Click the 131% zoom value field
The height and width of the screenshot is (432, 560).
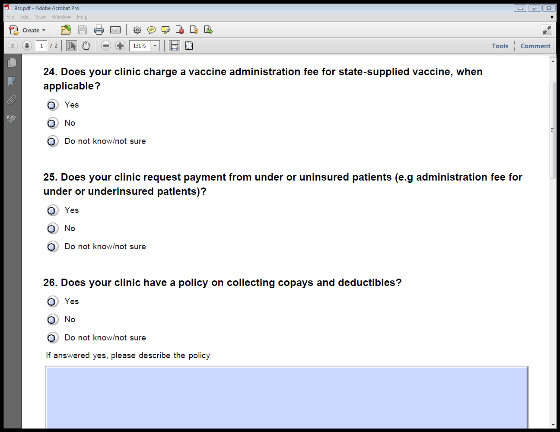click(140, 45)
